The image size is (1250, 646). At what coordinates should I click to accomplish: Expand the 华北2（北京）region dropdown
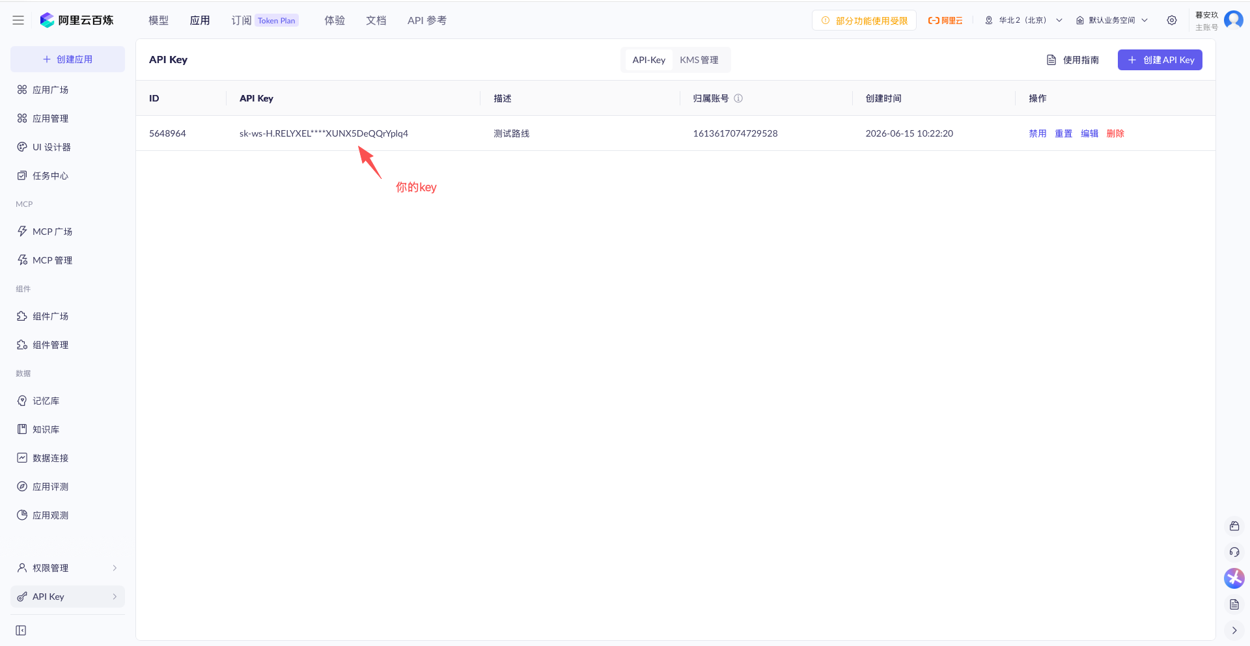(x=1023, y=20)
